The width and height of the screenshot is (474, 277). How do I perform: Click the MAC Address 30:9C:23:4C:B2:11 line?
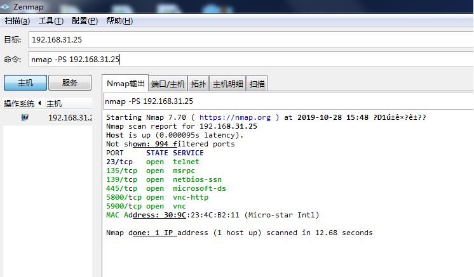212,216
